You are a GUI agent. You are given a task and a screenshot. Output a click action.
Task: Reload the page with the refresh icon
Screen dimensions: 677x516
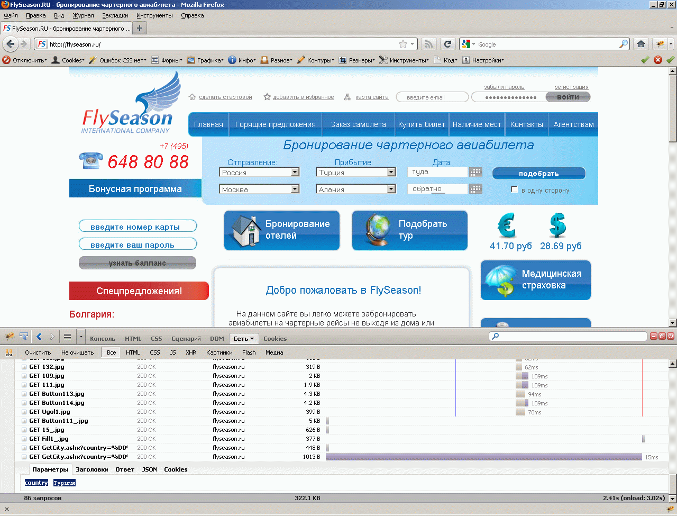pos(448,44)
